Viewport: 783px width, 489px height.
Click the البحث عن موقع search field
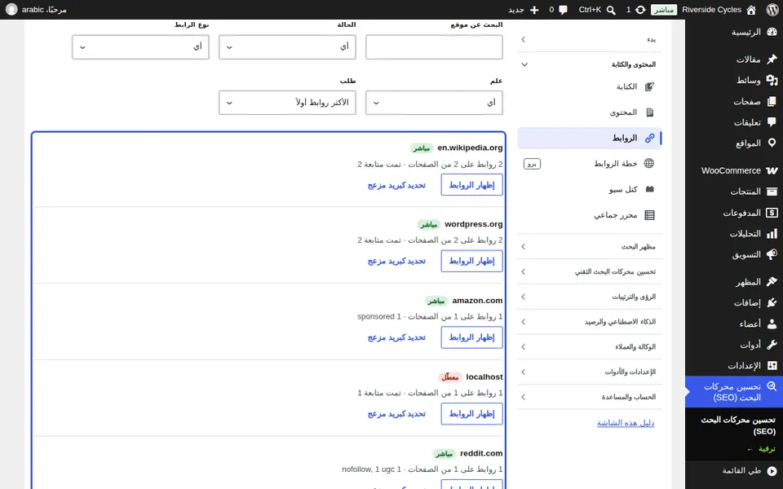coord(434,47)
